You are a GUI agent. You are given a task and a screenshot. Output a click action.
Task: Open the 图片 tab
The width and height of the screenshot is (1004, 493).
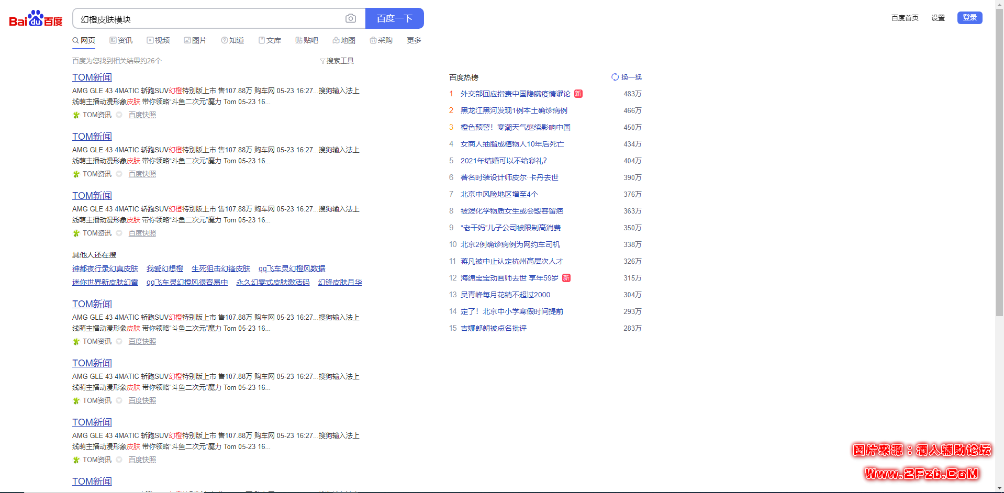point(195,40)
